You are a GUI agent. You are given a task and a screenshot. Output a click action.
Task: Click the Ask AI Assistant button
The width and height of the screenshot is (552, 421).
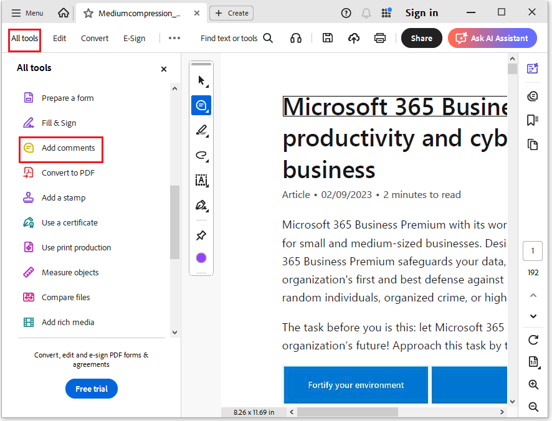click(492, 38)
